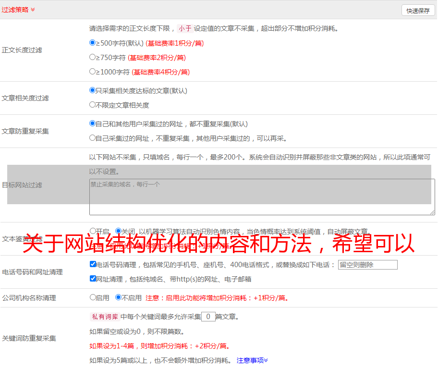Turn on 文本鉴黄 with 开启 radio

[93, 231]
